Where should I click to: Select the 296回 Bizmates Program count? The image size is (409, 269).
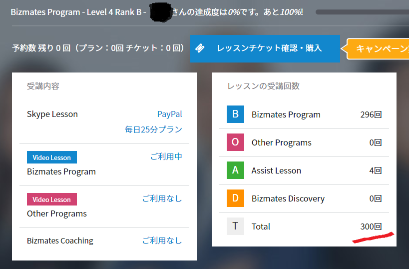coord(371,114)
